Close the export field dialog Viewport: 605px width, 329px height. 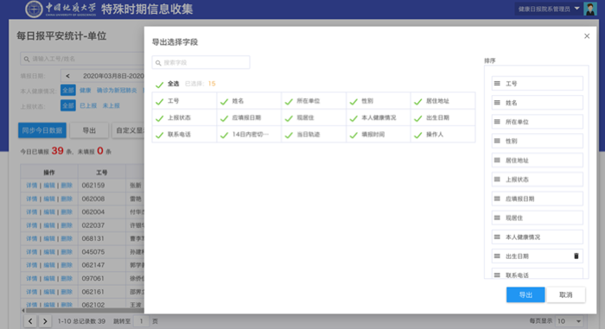click(587, 36)
